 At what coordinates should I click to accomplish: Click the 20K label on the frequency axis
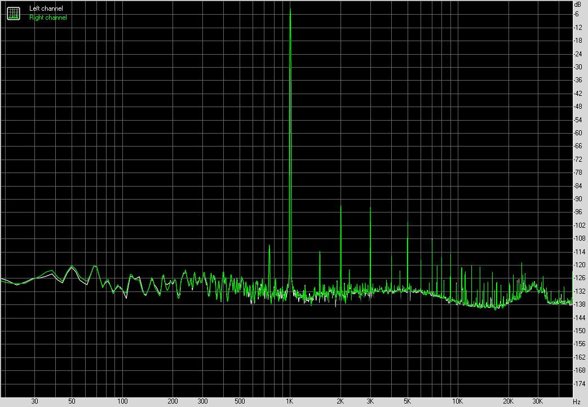pos(508,401)
